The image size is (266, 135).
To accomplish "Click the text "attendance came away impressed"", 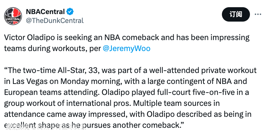I will [x=66, y=114].
